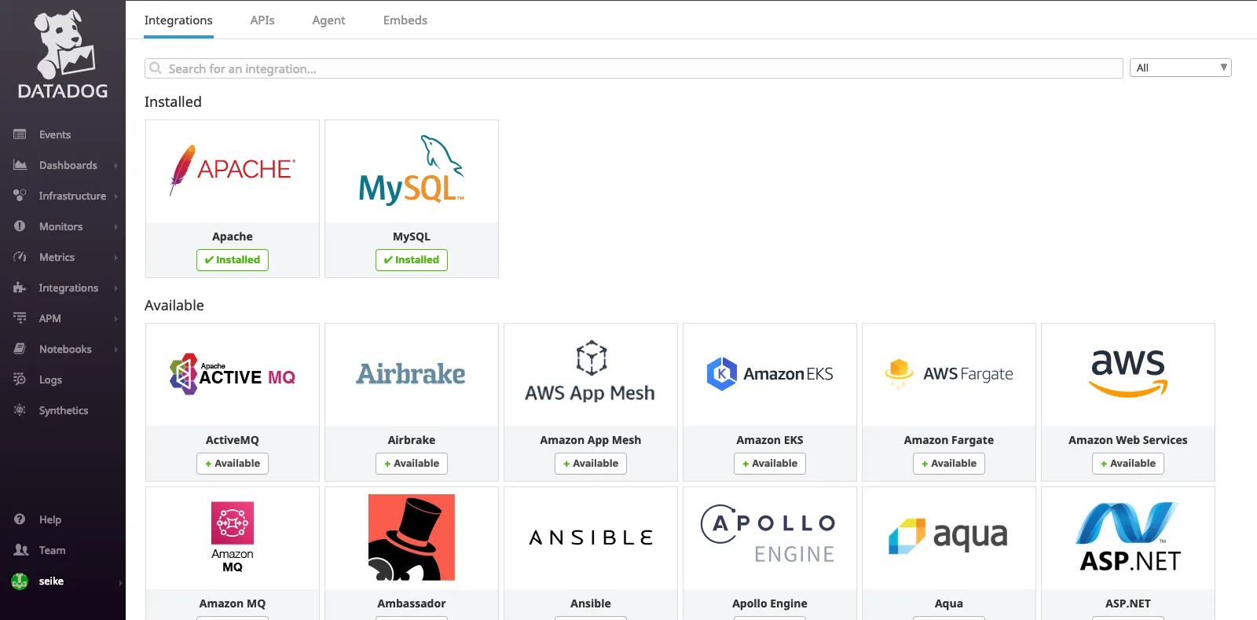
Task: Click the MySQL Installed button
Action: coord(412,260)
